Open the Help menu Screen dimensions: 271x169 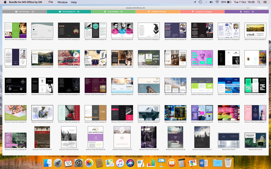[74, 2]
